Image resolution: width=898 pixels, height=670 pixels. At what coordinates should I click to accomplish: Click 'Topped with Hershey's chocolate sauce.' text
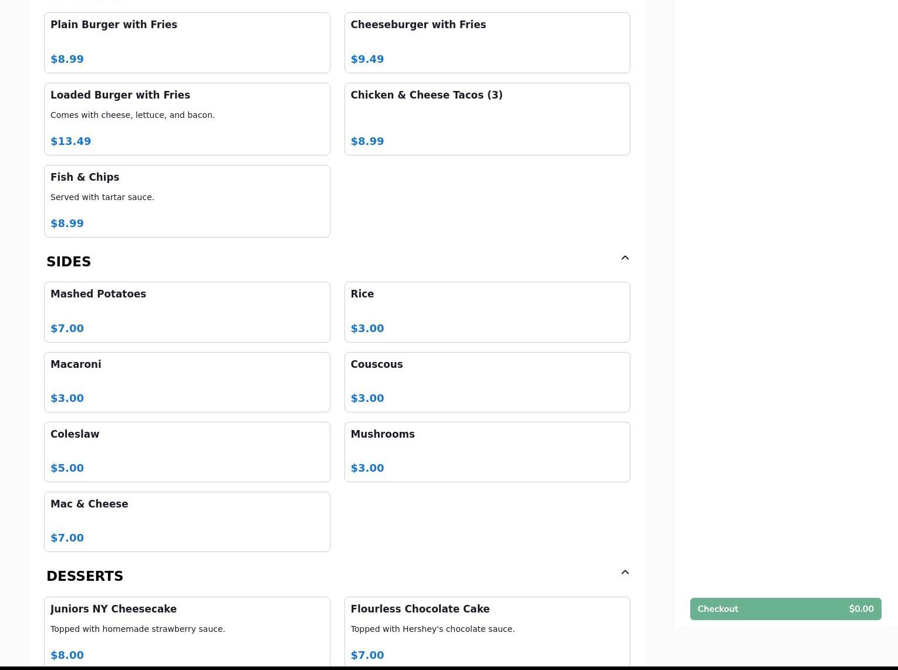(x=433, y=629)
